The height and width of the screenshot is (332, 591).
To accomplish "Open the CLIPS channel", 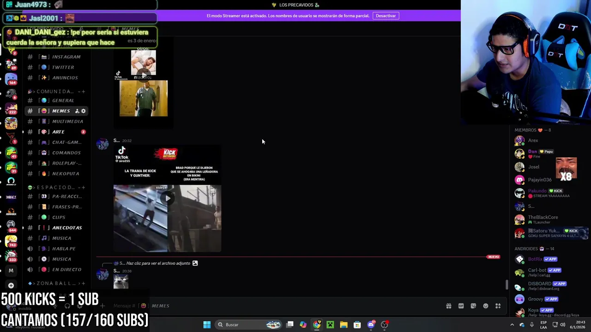I will pyautogui.click(x=56, y=217).
